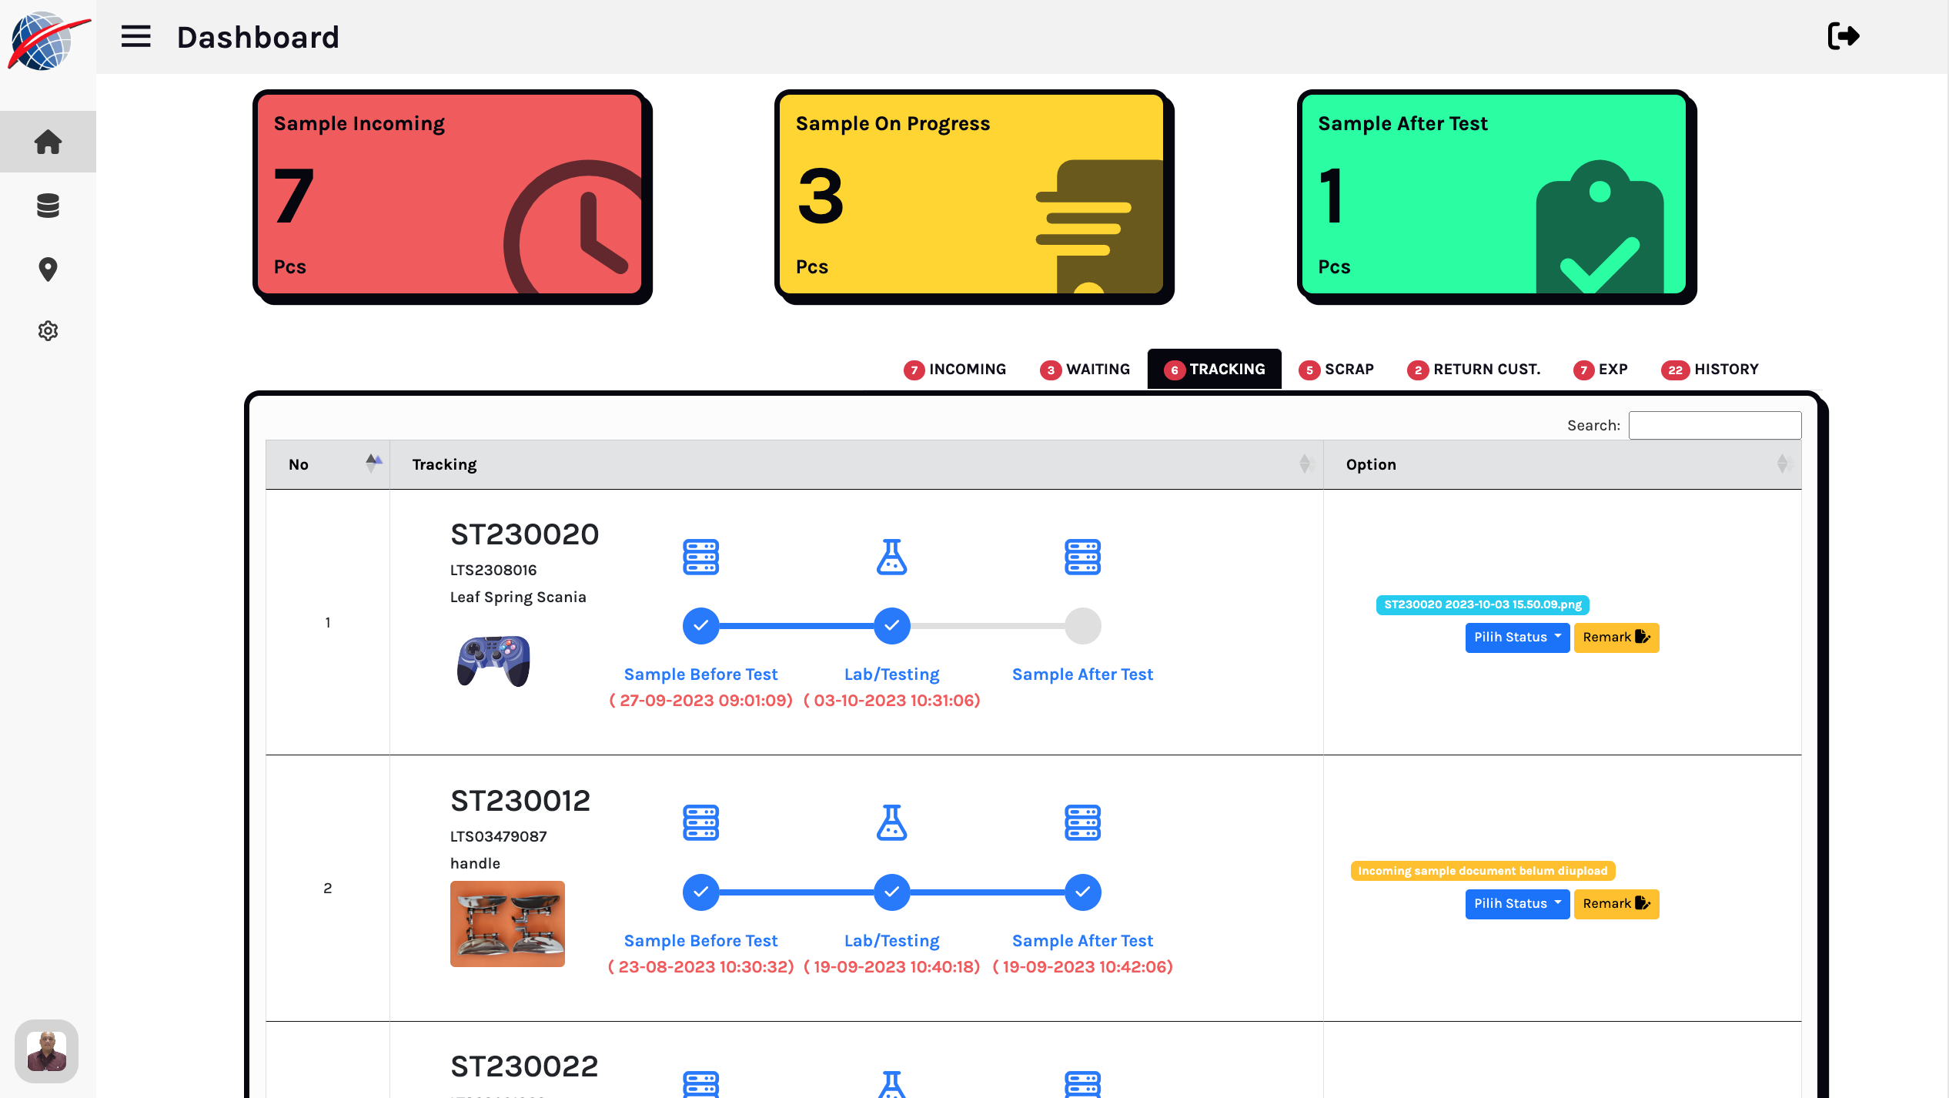Open the EXP tab
Screen dimensions: 1949x1098
point(1600,370)
